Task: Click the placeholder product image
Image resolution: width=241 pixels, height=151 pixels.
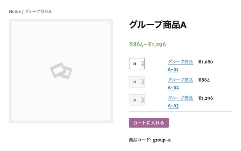Action: 61,71
